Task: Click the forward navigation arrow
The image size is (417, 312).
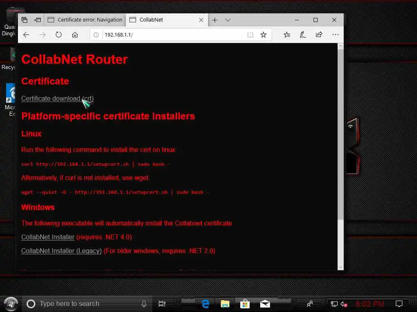Action: click(x=42, y=35)
